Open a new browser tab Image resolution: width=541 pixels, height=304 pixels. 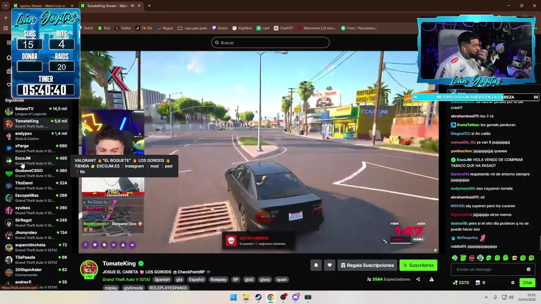pos(149,6)
